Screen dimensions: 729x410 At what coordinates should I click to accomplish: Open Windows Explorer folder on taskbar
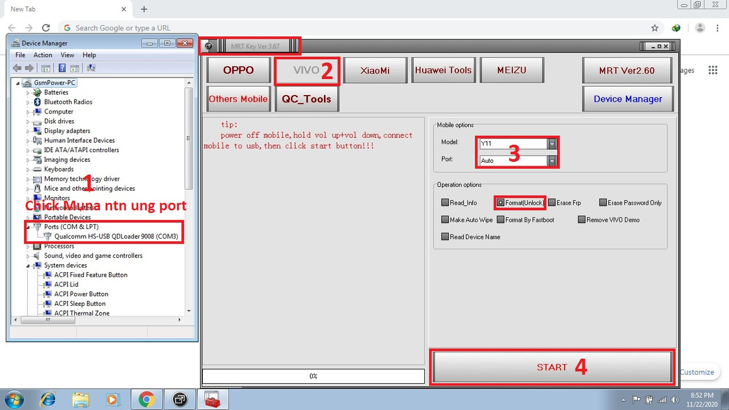pos(80,400)
